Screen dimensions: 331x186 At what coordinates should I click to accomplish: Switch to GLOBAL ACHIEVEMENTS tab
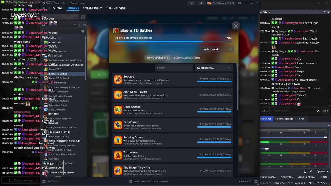click(x=187, y=58)
